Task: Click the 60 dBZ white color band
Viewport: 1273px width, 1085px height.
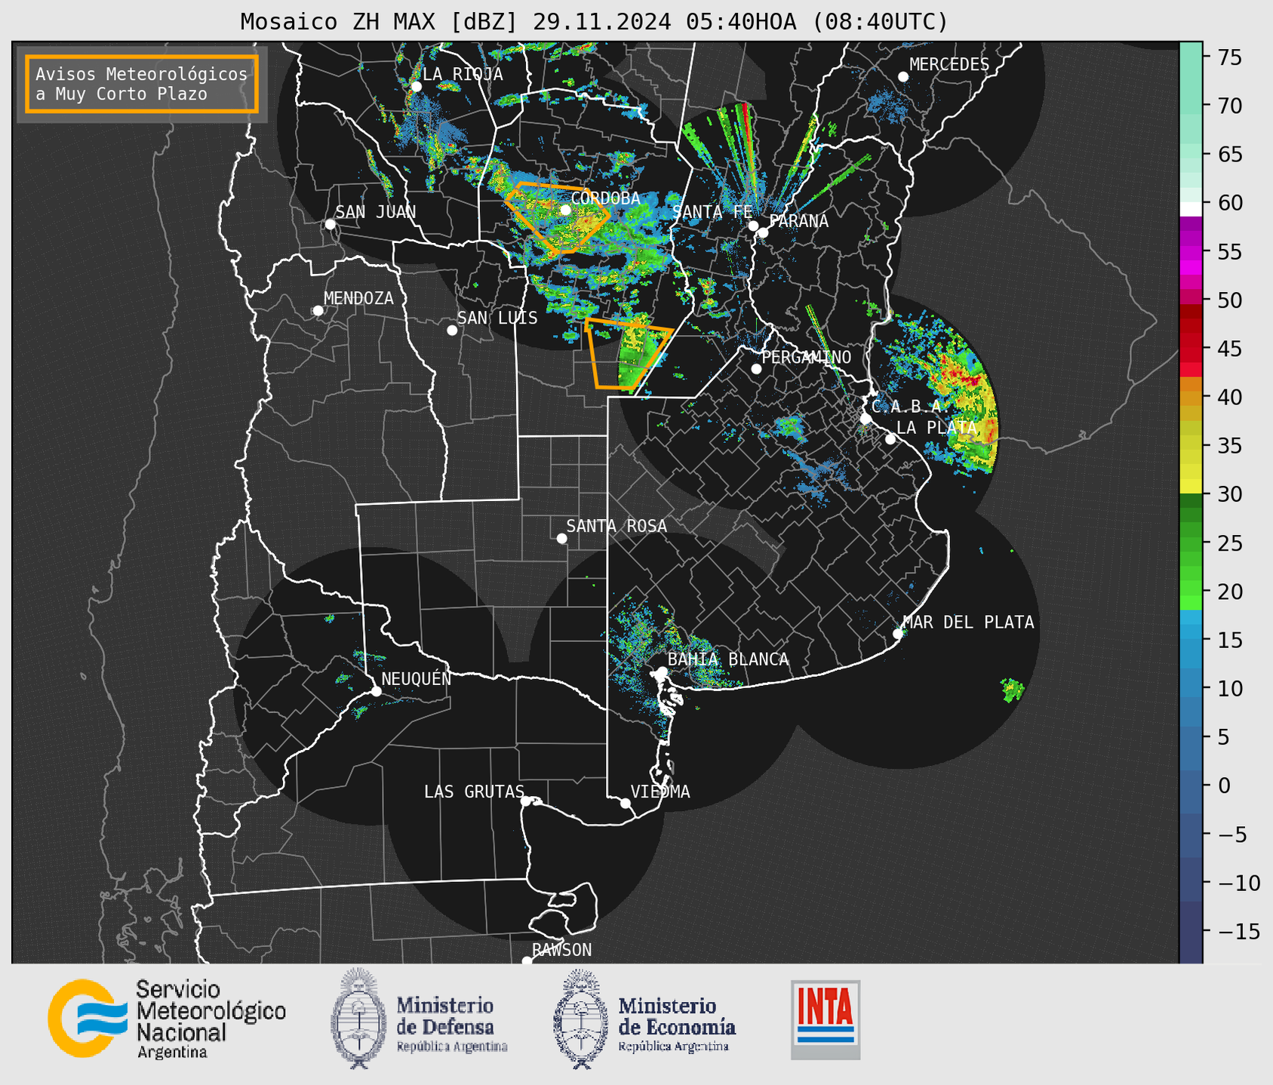Action: click(1191, 209)
